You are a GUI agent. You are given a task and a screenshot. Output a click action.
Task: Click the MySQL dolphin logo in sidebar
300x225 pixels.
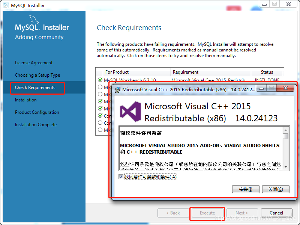[x=34, y=20]
